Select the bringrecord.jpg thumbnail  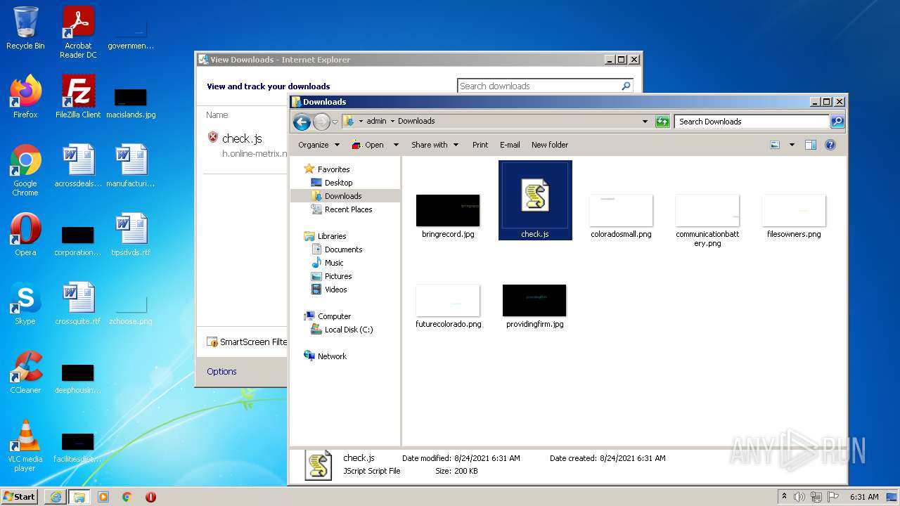(448, 211)
